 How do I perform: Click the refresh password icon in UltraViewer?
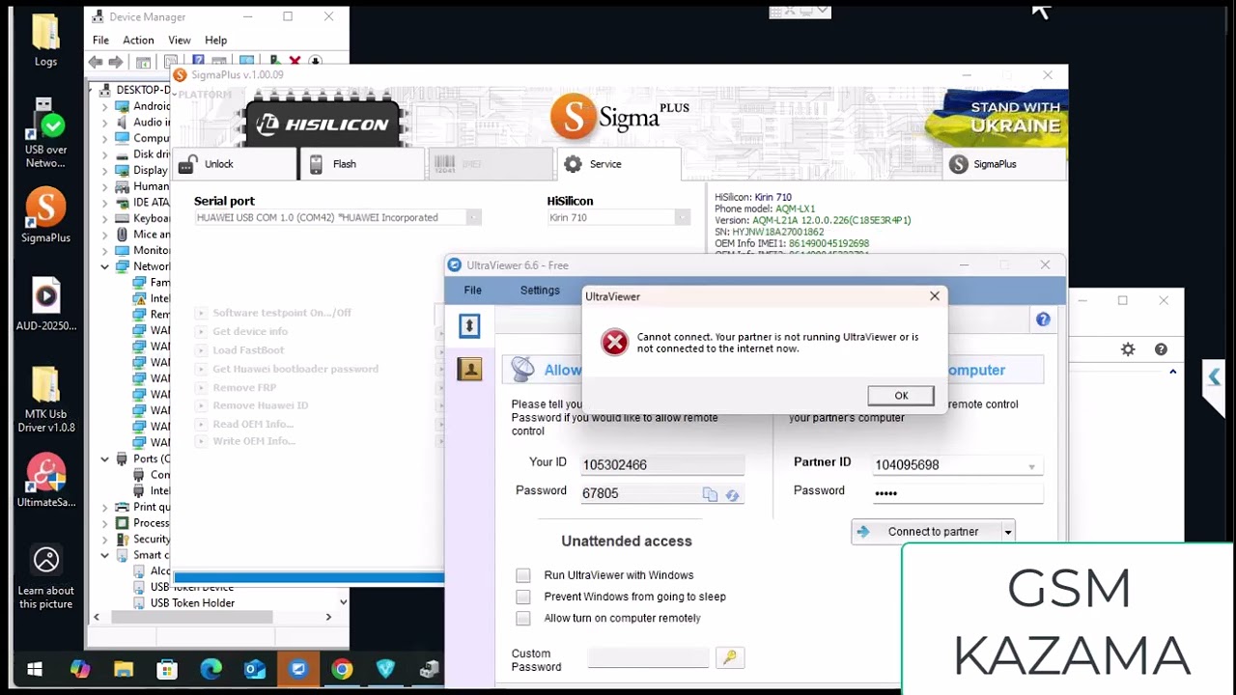pos(732,494)
